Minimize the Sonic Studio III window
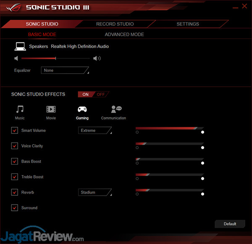 pos(236,8)
